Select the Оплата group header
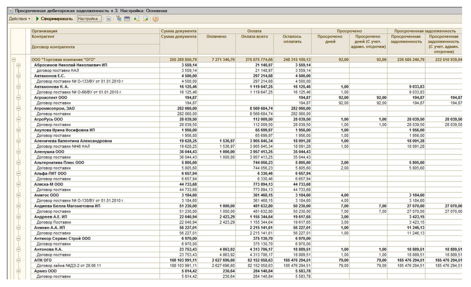471x287 pixels. click(254, 31)
